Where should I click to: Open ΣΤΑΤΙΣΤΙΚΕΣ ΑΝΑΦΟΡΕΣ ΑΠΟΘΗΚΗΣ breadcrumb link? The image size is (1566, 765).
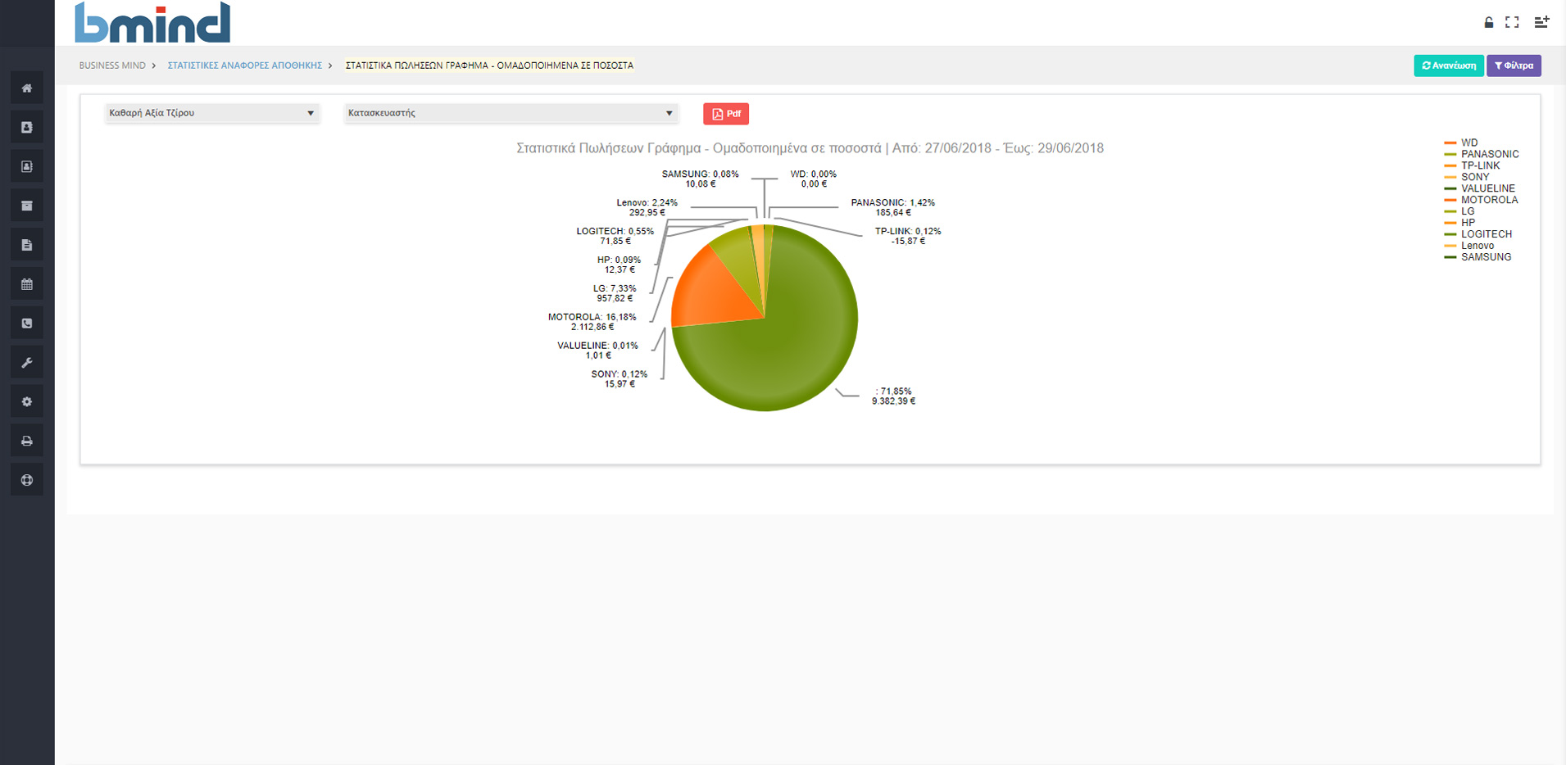245,66
